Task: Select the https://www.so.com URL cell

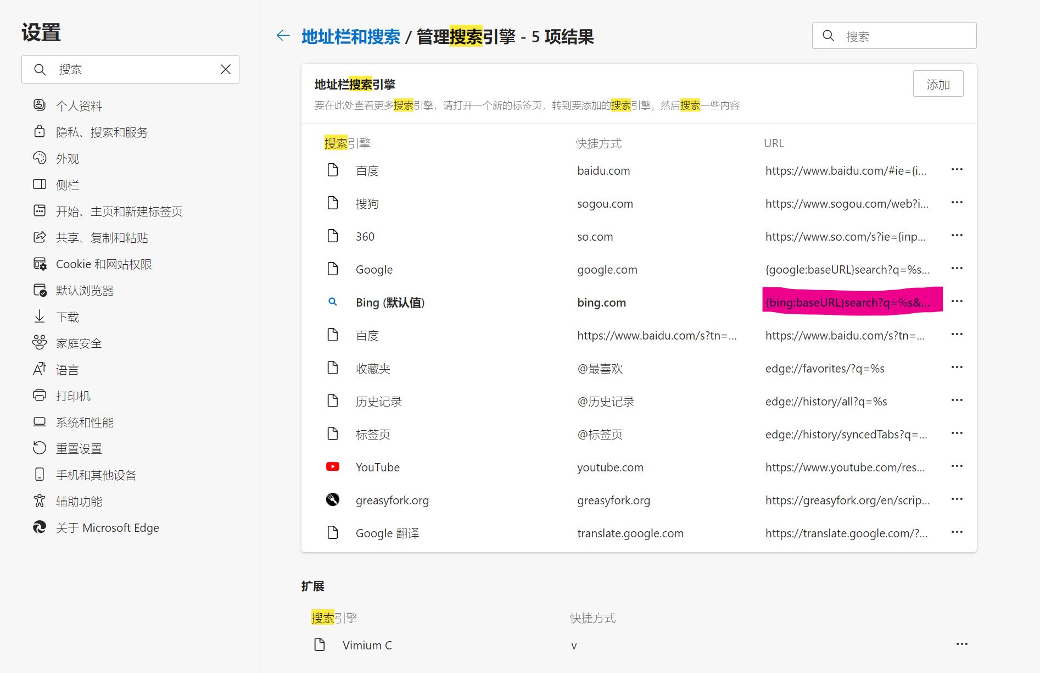Action: pyautogui.click(x=846, y=237)
